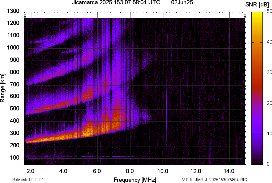Click the range tick label '900'
Screen dimensions: 272x183
pos(14,60)
